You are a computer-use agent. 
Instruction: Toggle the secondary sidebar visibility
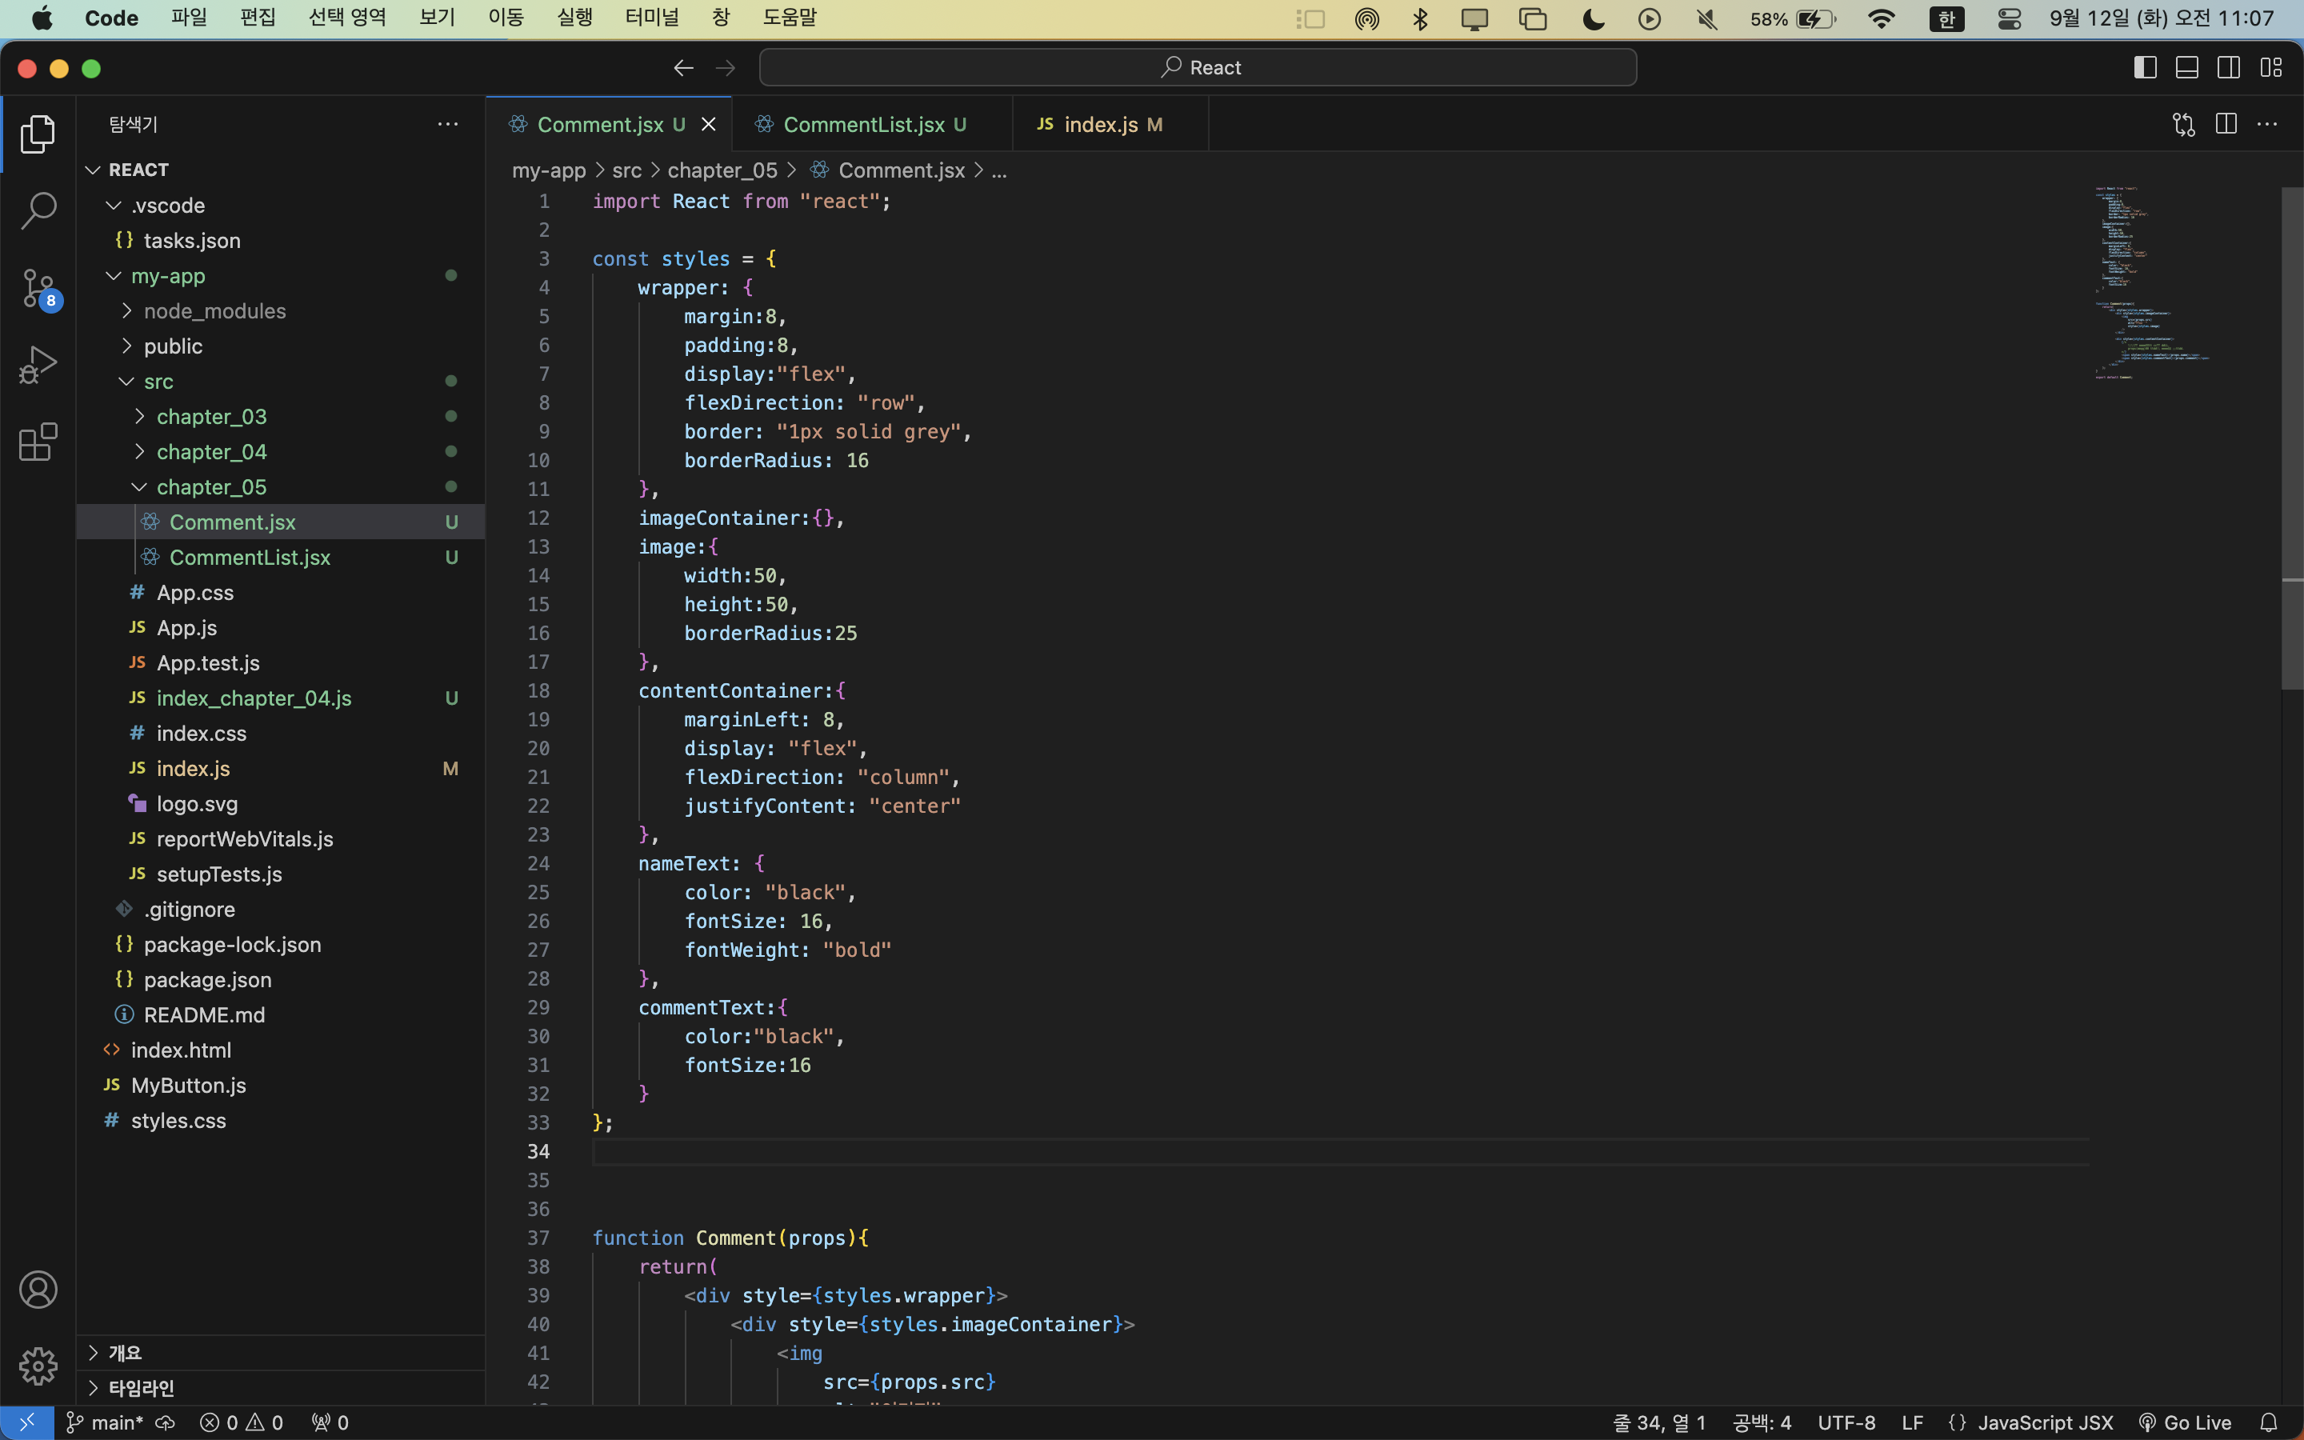(2229, 68)
